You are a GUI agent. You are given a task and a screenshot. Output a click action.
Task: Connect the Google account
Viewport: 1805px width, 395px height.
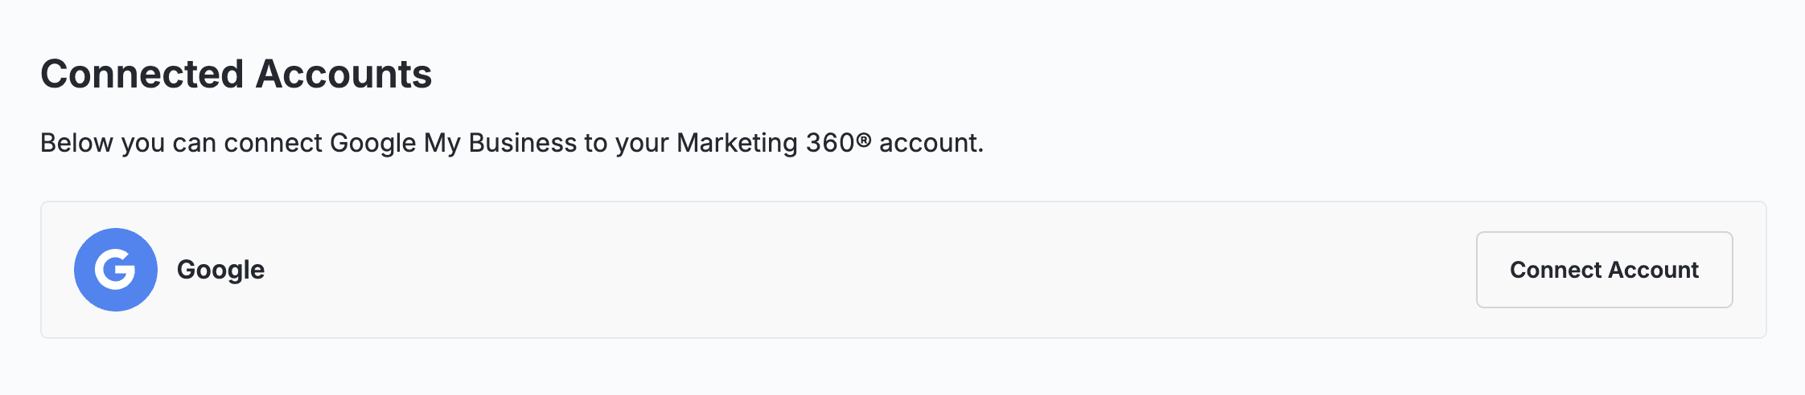pyautogui.click(x=1604, y=270)
